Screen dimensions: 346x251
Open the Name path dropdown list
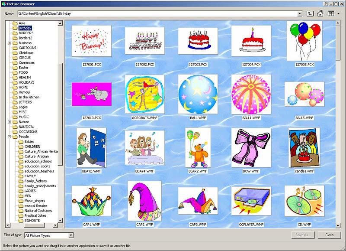point(300,14)
